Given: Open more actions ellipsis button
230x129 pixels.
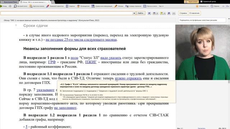Looking at the screenshot, I should click(x=174, y=13).
